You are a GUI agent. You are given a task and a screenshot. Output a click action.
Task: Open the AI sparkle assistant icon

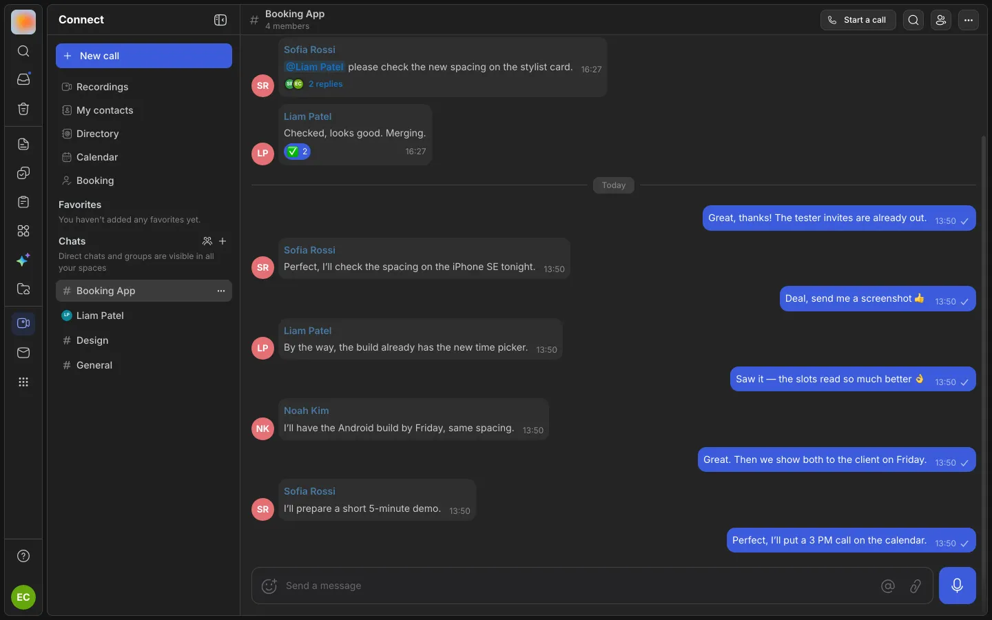pyautogui.click(x=23, y=260)
